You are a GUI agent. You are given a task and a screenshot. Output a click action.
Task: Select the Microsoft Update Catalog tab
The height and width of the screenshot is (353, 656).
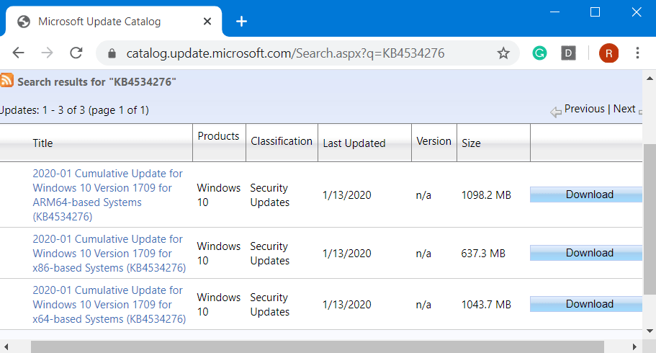pos(114,22)
